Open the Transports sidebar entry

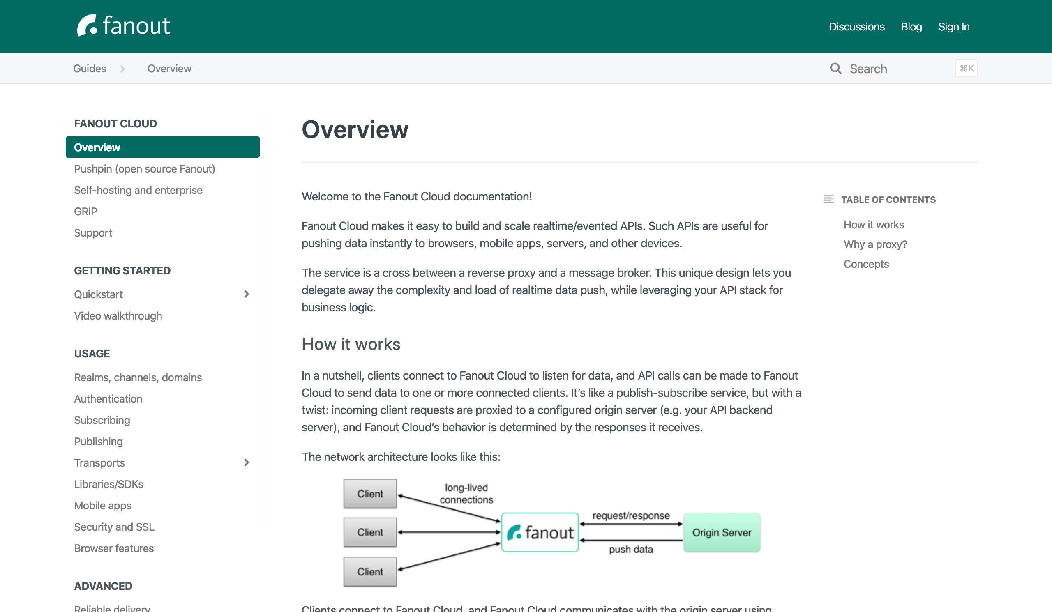(99, 462)
